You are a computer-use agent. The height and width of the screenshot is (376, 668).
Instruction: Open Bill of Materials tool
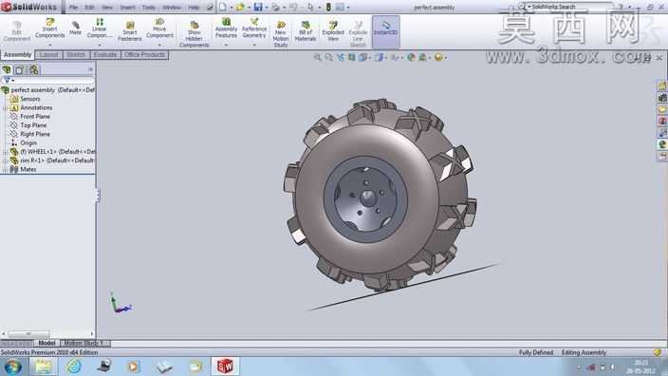coord(305,31)
